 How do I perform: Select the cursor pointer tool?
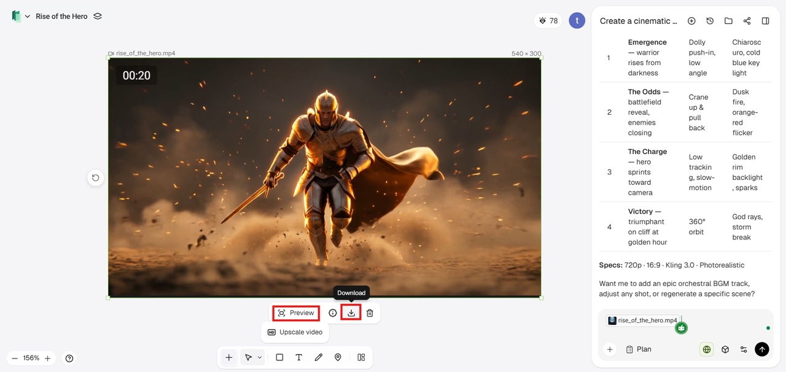pos(248,357)
